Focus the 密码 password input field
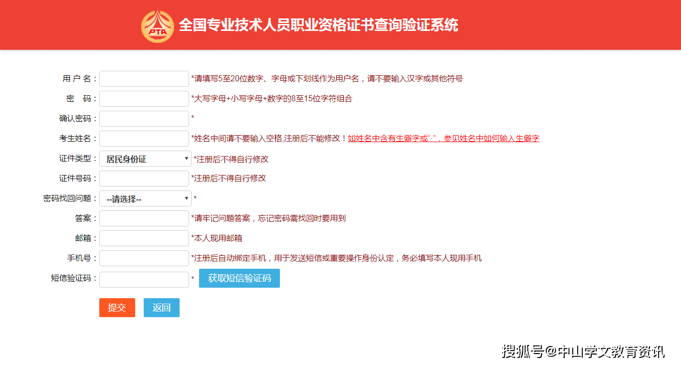The height and width of the screenshot is (366, 681). 144,99
